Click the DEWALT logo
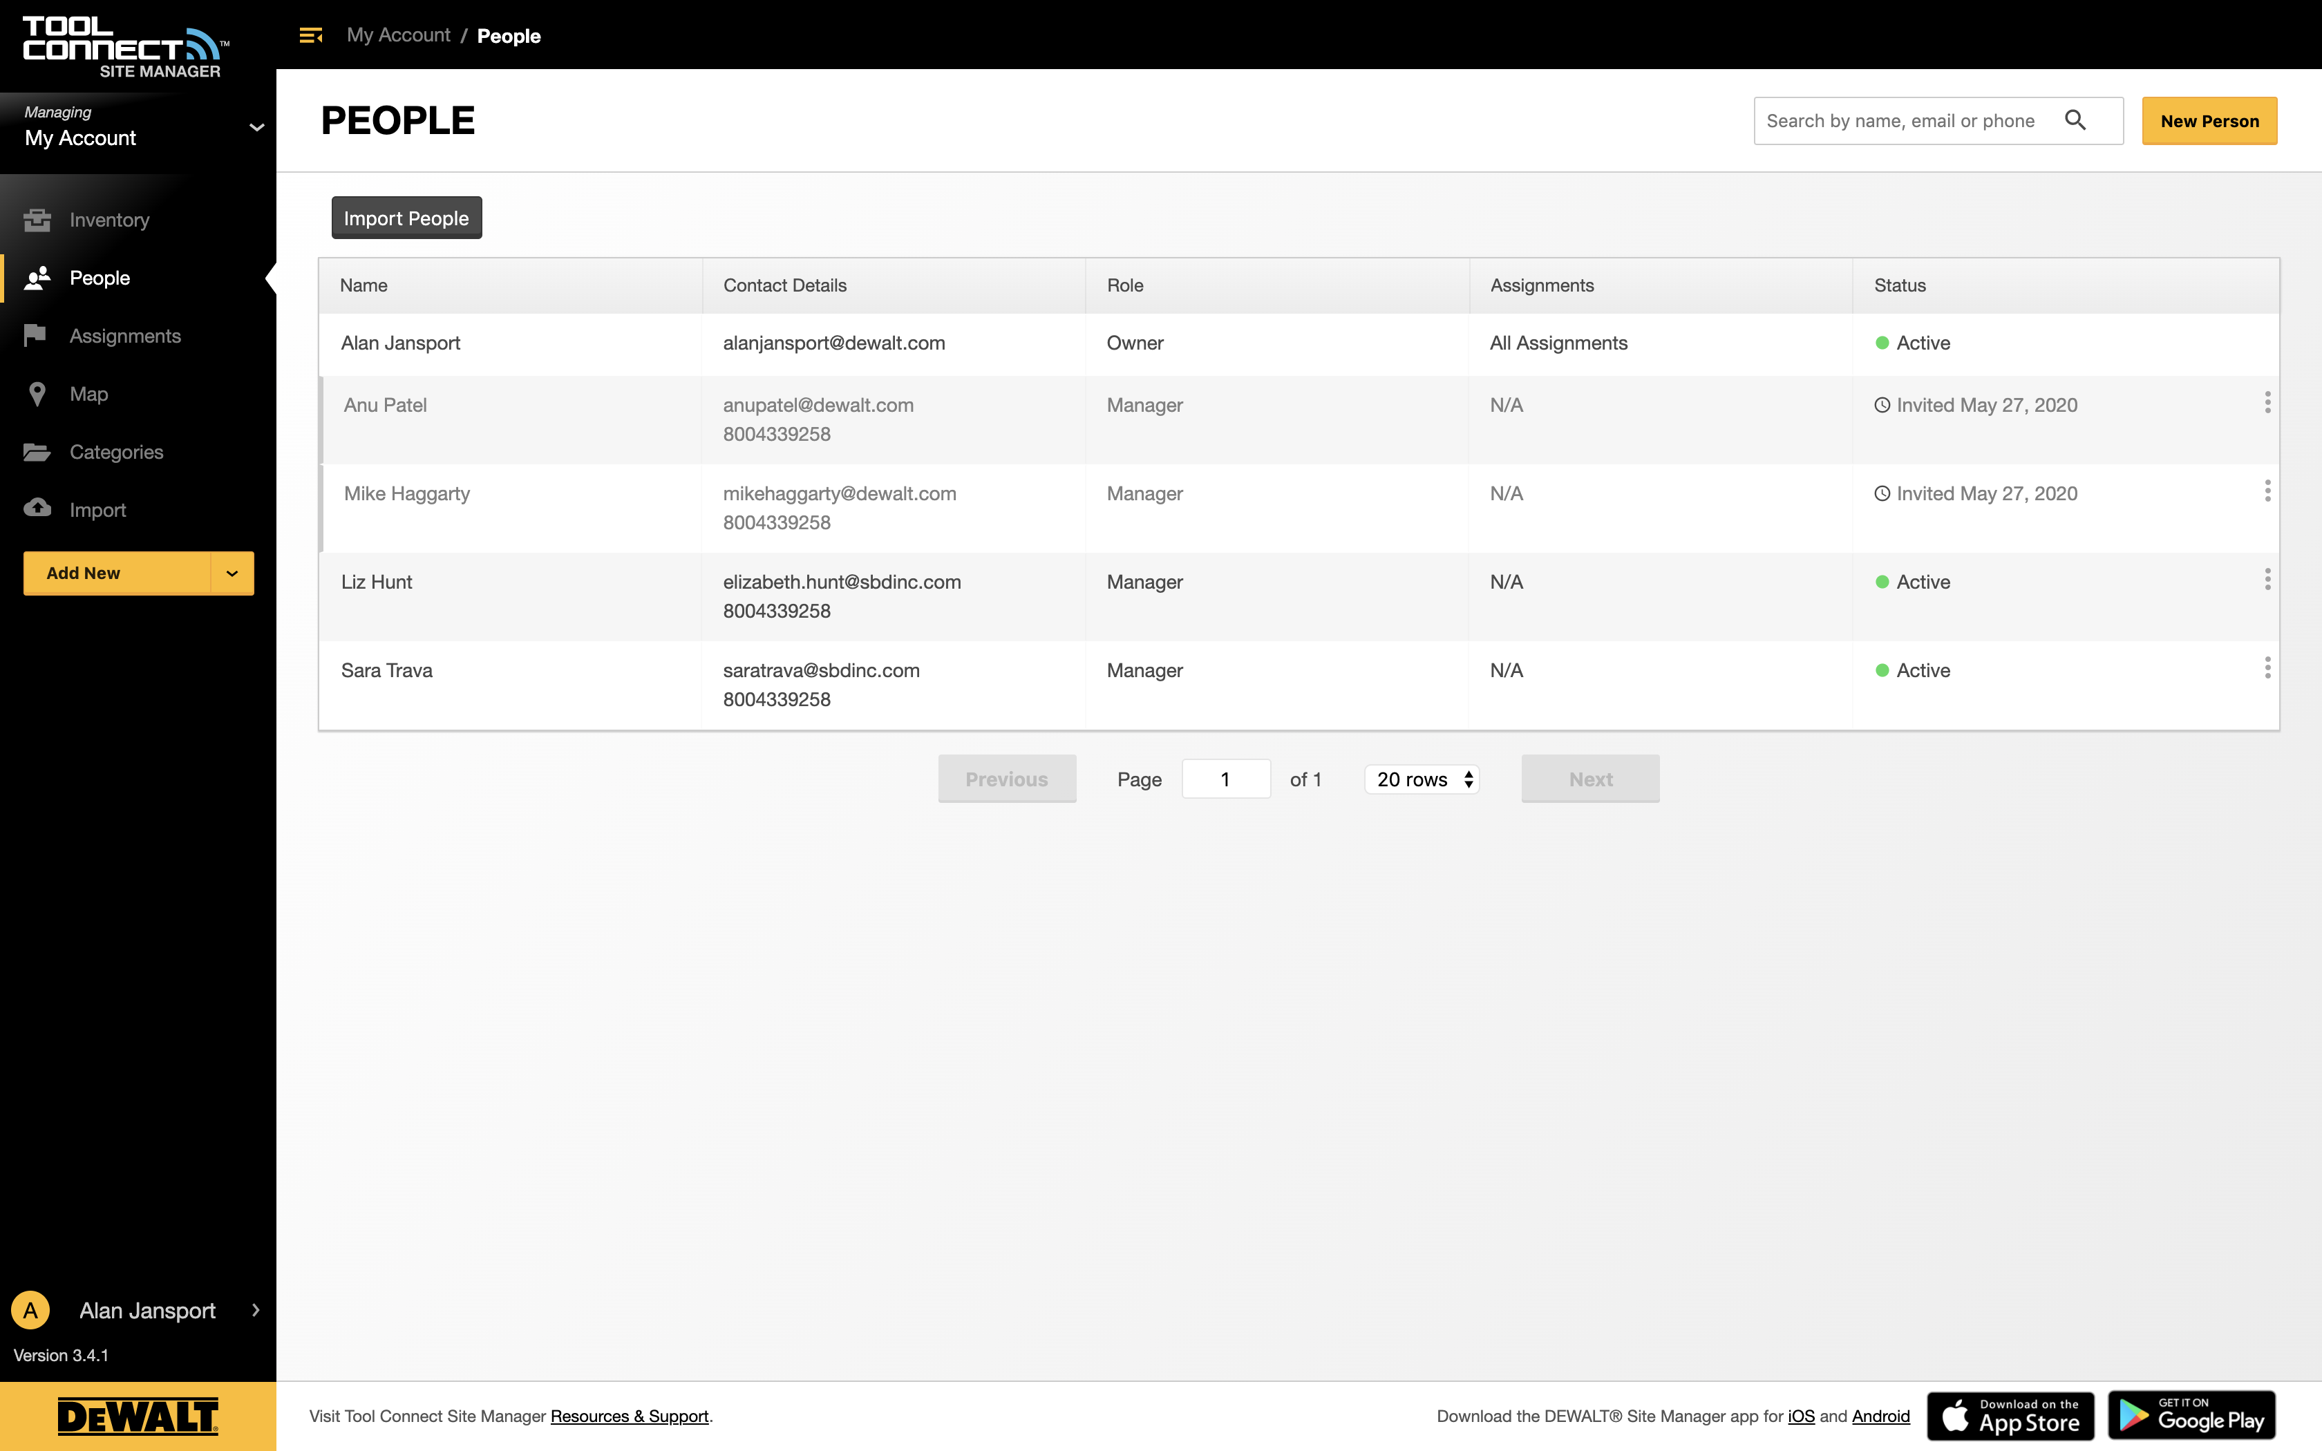This screenshot has width=2322, height=1451. point(138,1416)
